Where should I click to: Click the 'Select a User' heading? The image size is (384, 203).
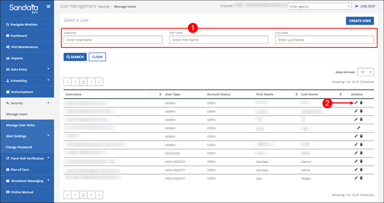click(x=76, y=20)
